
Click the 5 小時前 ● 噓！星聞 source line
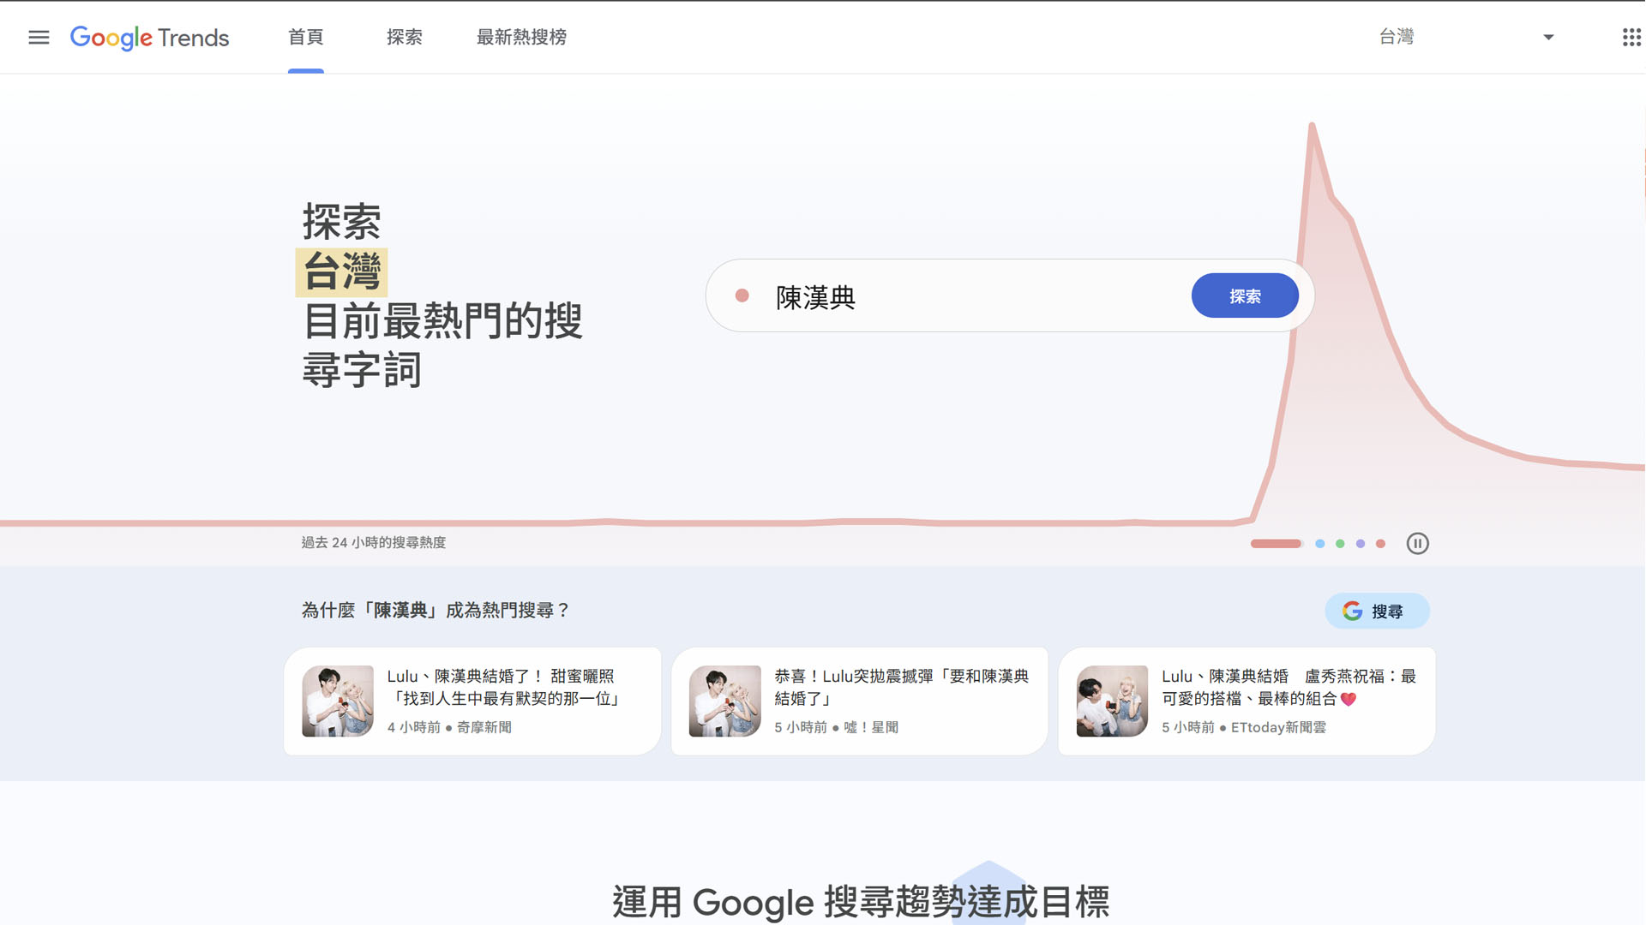pos(837,727)
